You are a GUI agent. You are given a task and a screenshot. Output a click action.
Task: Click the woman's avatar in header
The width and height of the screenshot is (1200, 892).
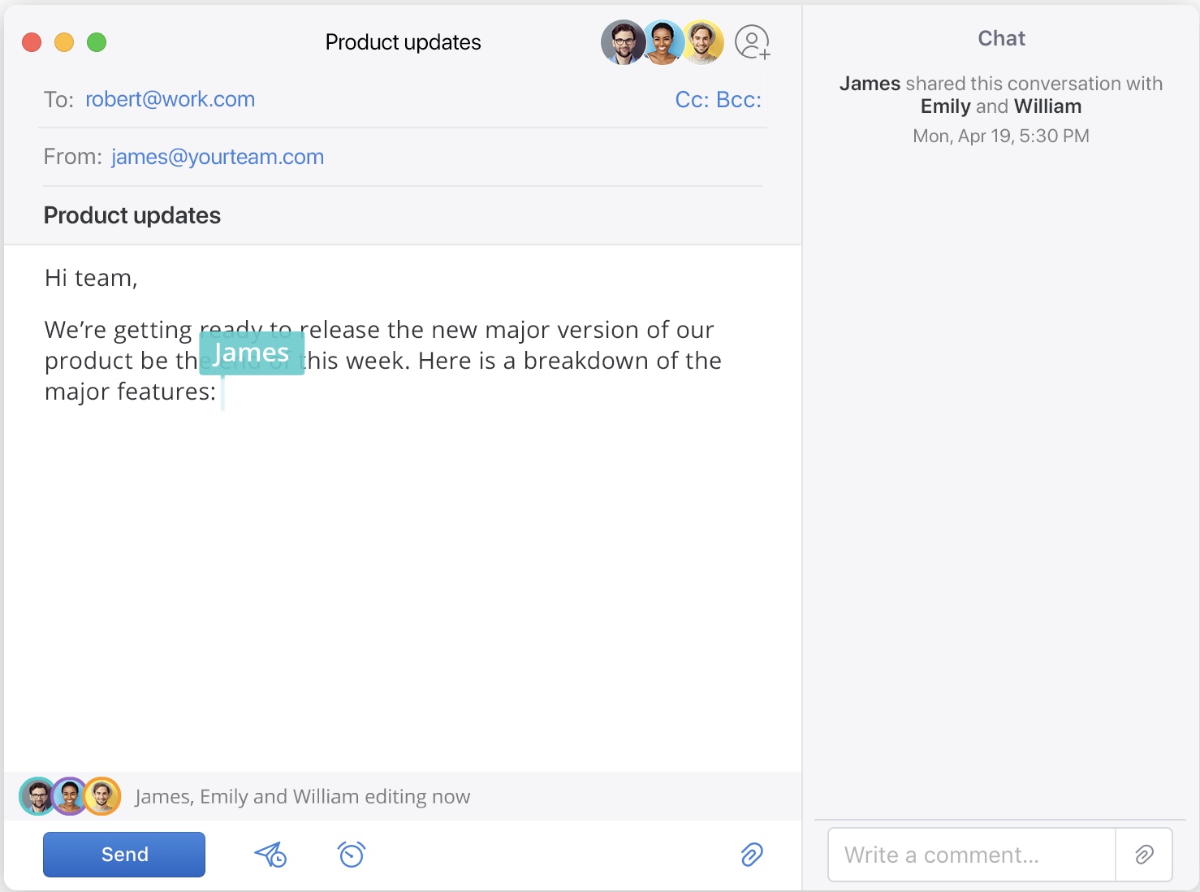tap(665, 42)
